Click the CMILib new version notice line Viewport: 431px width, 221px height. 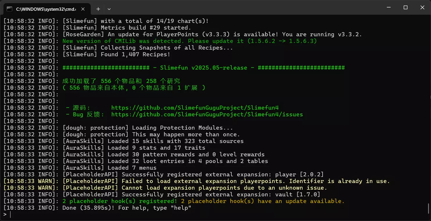pyautogui.click(x=189, y=41)
